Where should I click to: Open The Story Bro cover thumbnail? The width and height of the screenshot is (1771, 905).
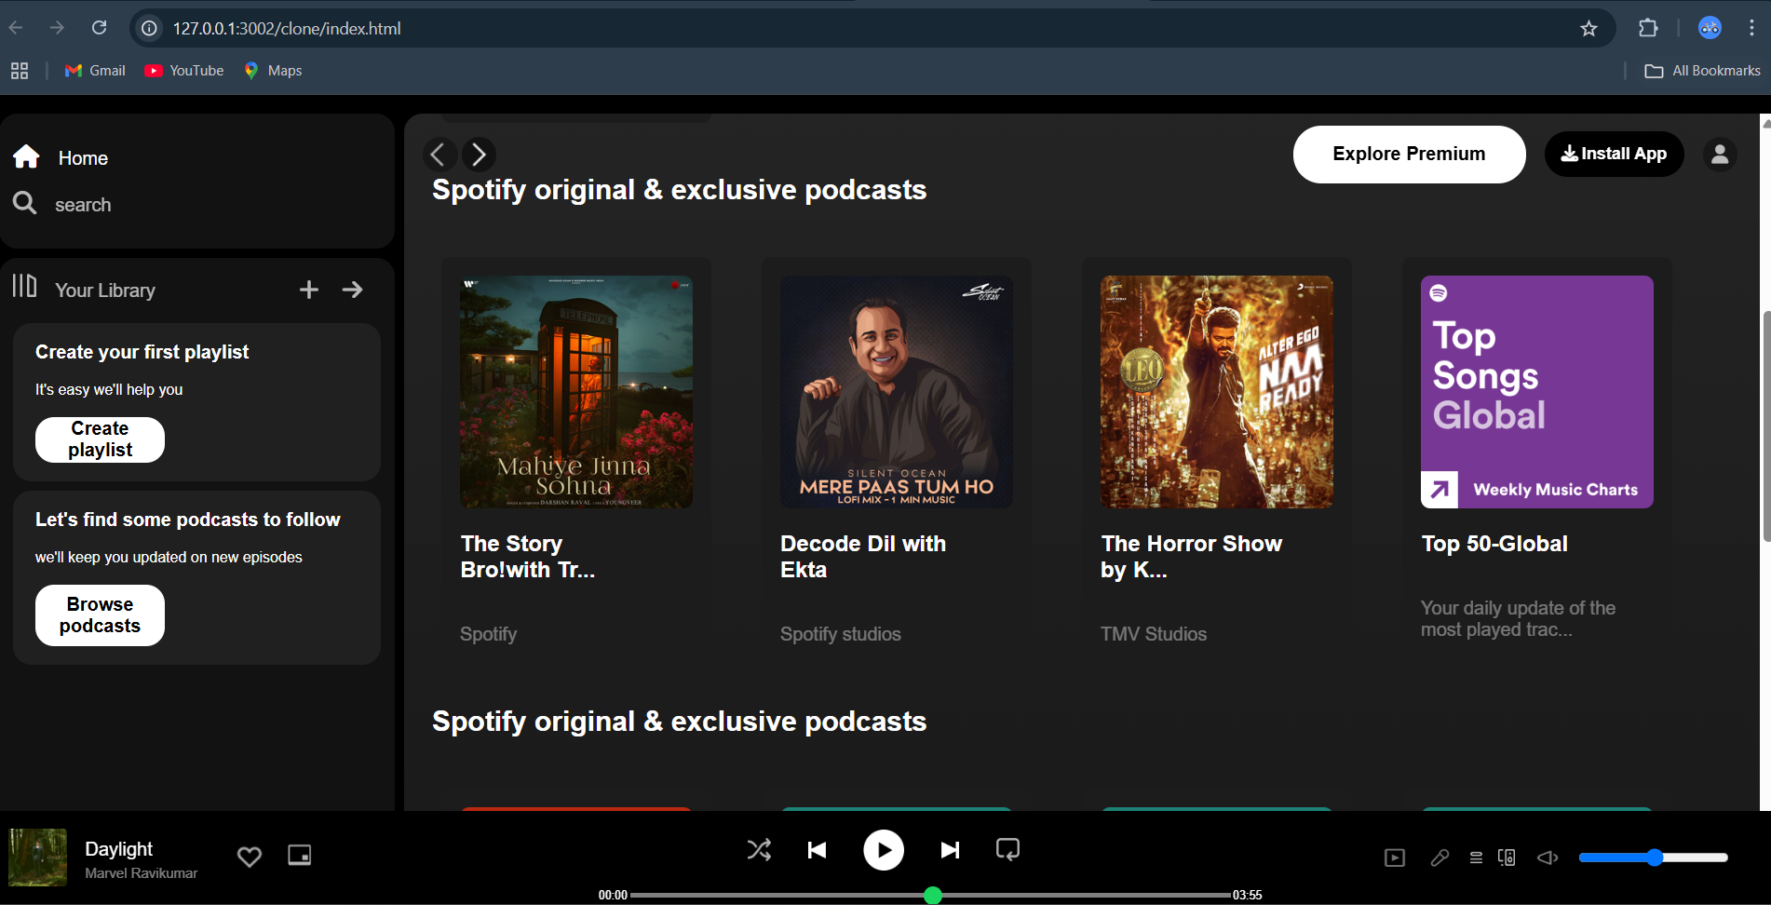576,392
